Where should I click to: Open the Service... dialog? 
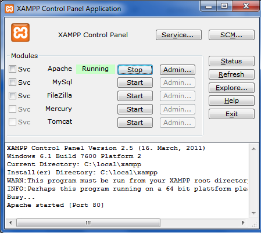[x=178, y=35]
